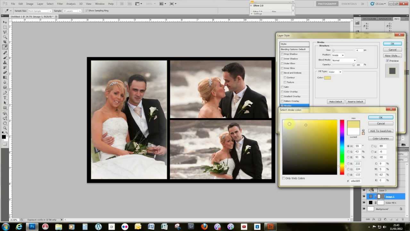Screen dimensions: 410x231
Task: Open the stroke Blend Mode dropdown
Action: 344,60
